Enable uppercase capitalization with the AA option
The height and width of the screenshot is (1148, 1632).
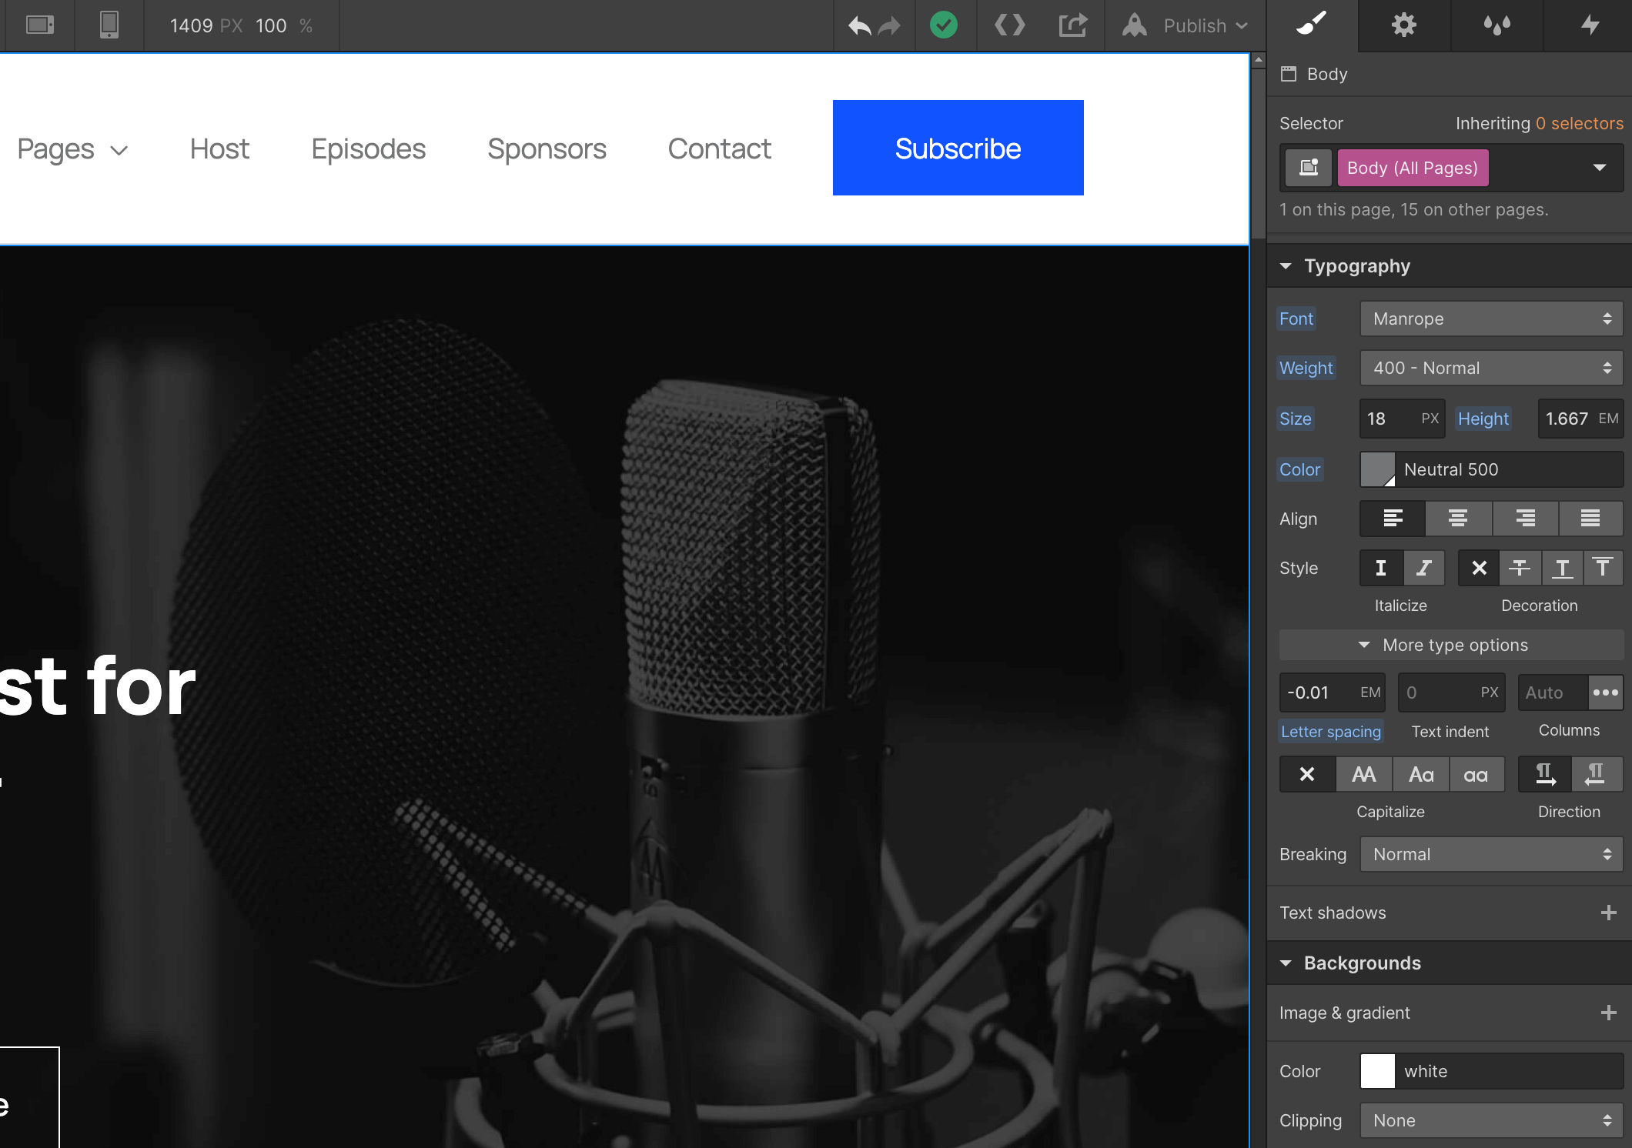pos(1363,774)
